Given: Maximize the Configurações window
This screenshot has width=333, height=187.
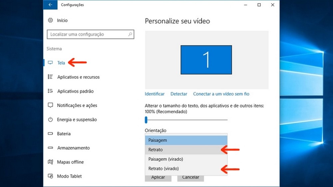Looking at the screenshot, I should pos(259,5).
